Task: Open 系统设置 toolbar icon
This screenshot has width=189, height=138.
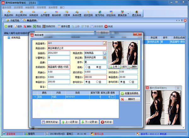Action: point(77,13)
